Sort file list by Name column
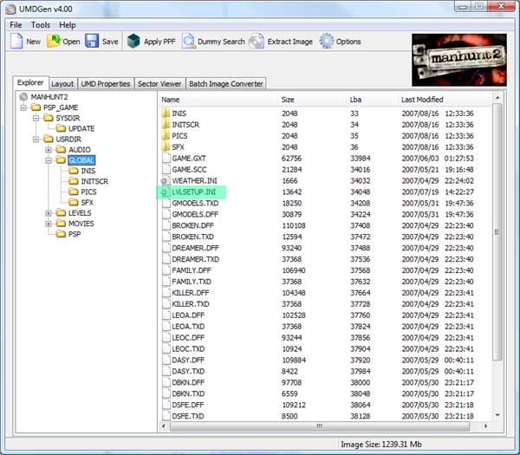Image resolution: width=520 pixels, height=455 pixels. pos(218,100)
